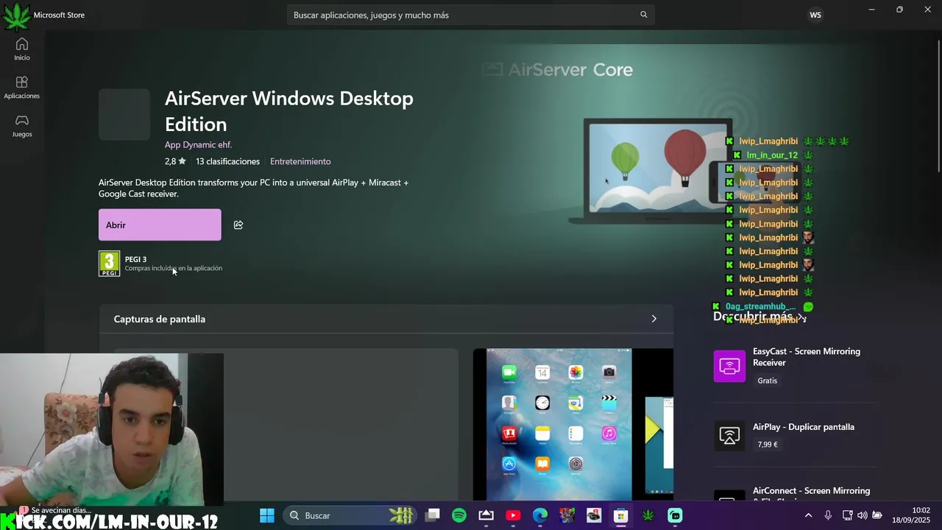Open Microsoft Edge from the taskbar
Screen dimensions: 942x530
point(540,515)
